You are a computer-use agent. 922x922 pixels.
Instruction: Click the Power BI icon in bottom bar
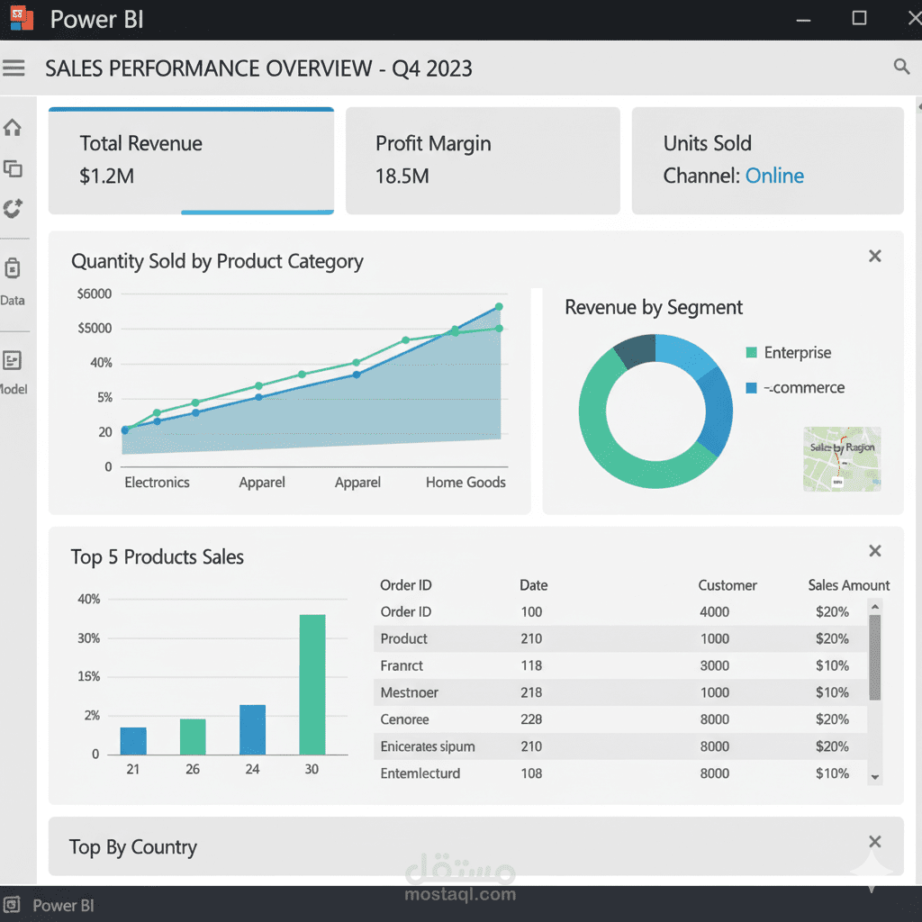coord(11,904)
